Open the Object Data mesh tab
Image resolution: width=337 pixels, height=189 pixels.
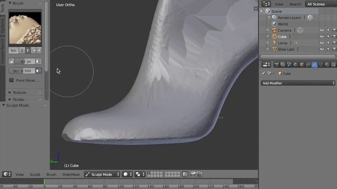tap(321, 65)
